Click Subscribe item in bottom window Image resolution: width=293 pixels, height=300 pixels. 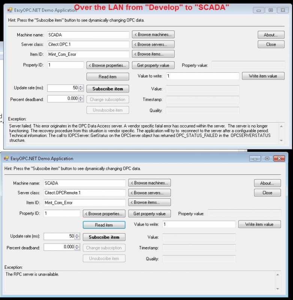click(x=104, y=237)
